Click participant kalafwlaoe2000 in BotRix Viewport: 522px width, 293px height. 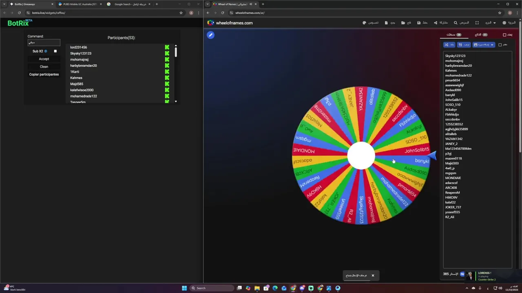(x=82, y=90)
